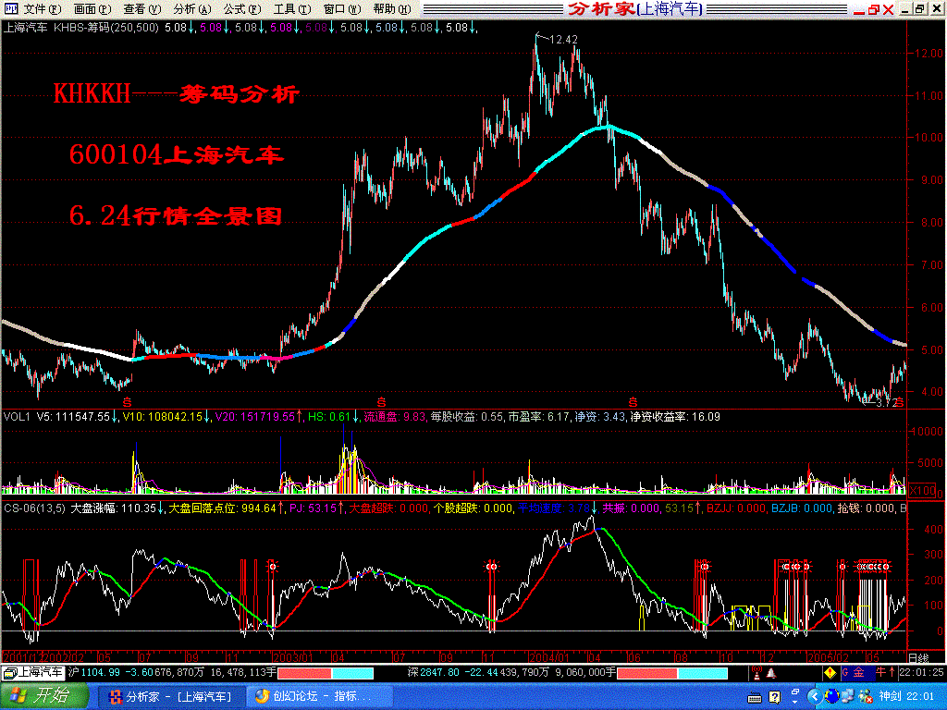Screen dimensions: 947x710
Task: Click the 3.72 low price label
Action: point(887,402)
